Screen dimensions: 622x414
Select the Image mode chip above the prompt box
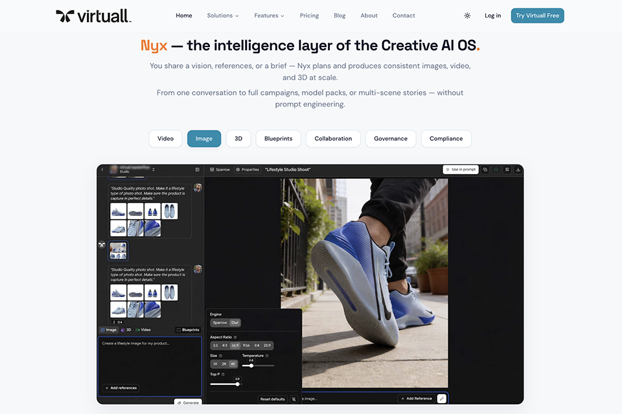pyautogui.click(x=109, y=330)
